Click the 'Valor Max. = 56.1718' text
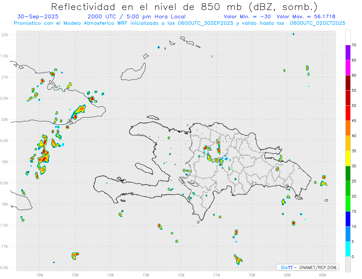362x279 pixels. tap(306, 17)
